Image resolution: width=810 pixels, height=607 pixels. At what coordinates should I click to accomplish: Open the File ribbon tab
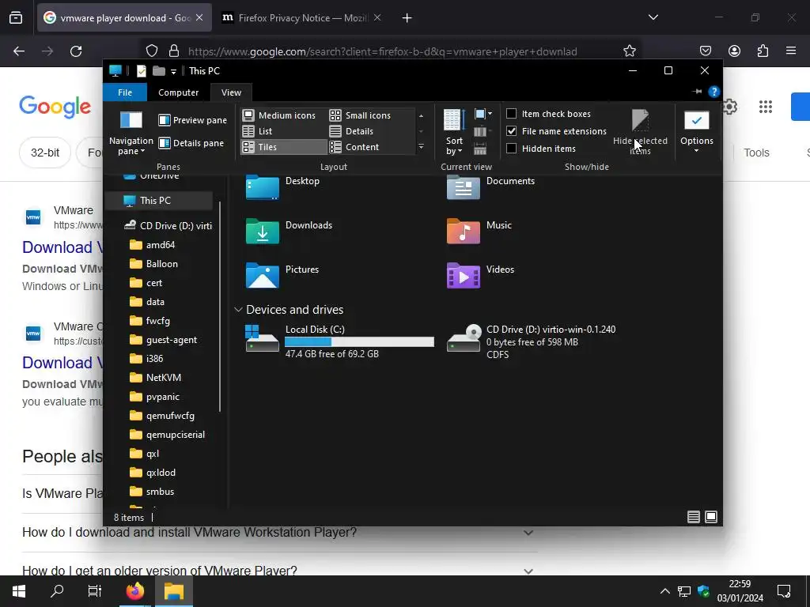(125, 92)
